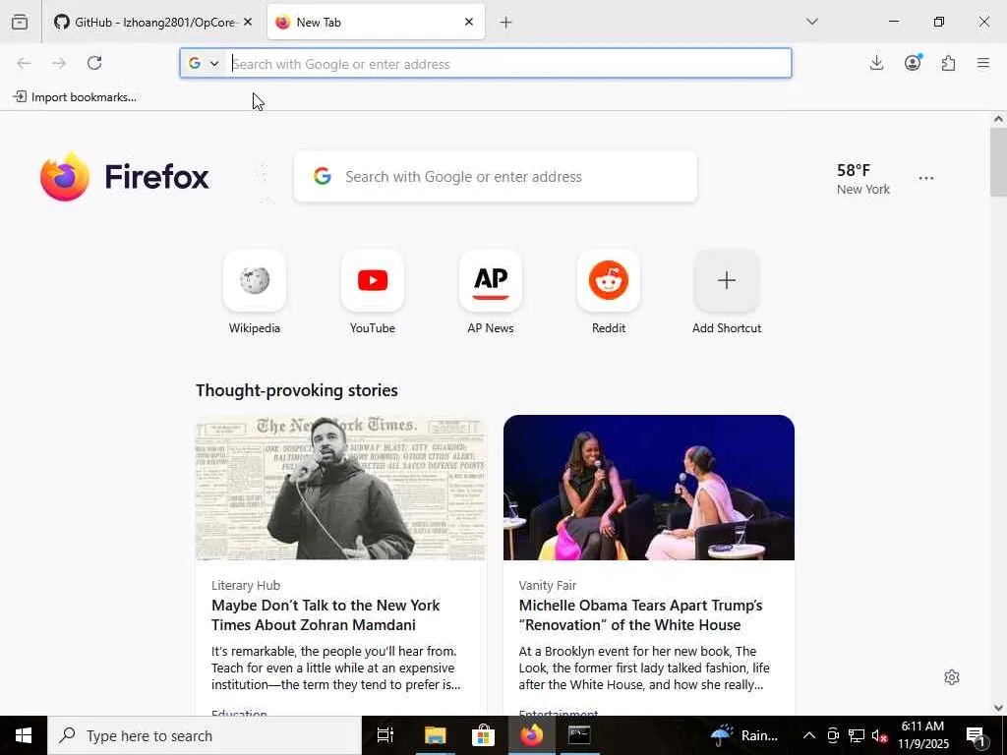Viewport: 1007px width, 755px height.
Task: Open the 58°F New York weather widget
Action: [x=863, y=179]
